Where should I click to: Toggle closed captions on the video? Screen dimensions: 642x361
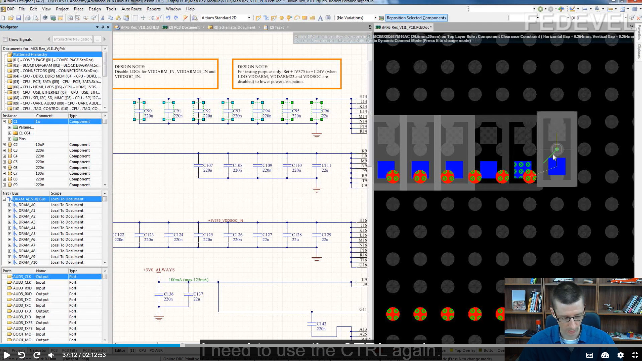point(589,355)
